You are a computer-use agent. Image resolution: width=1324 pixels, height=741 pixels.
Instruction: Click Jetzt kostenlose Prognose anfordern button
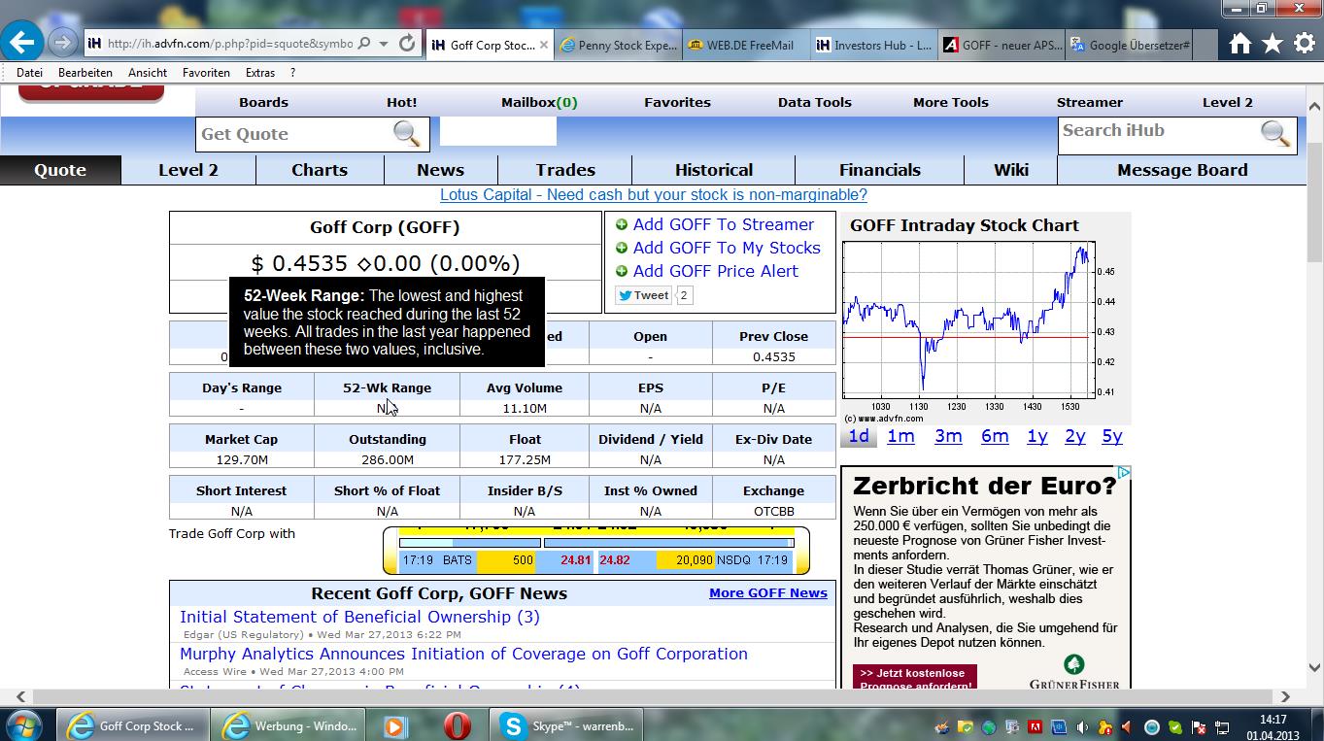point(915,678)
